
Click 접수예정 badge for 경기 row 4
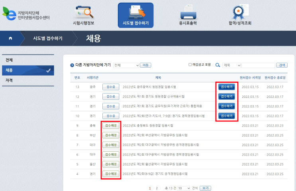coord(111,174)
